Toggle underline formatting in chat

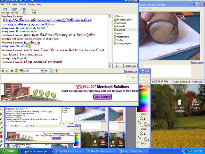[x=12, y=71]
